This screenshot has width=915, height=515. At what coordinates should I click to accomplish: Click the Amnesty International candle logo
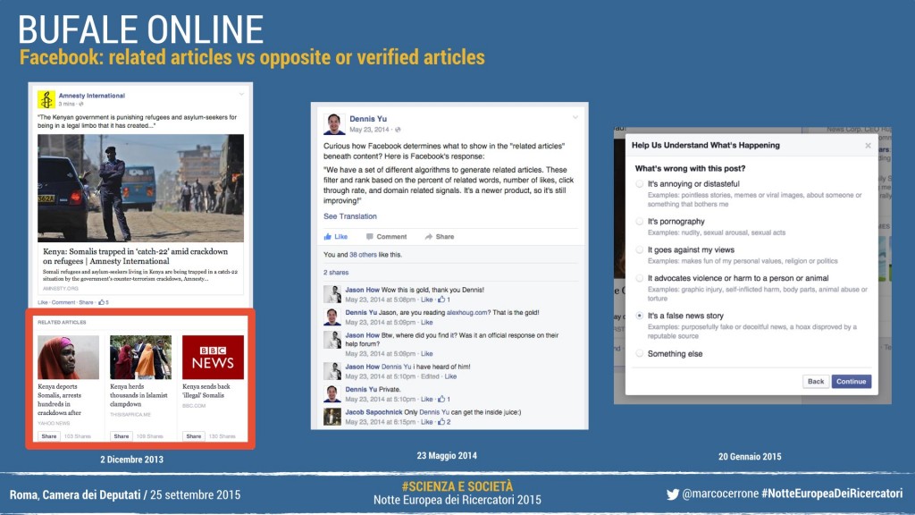[46, 99]
